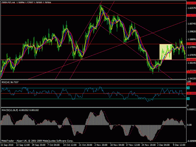Click the 1.58895 price axis label
Image resolution: width=196 pixels, height=147 pixels.
(191, 39)
